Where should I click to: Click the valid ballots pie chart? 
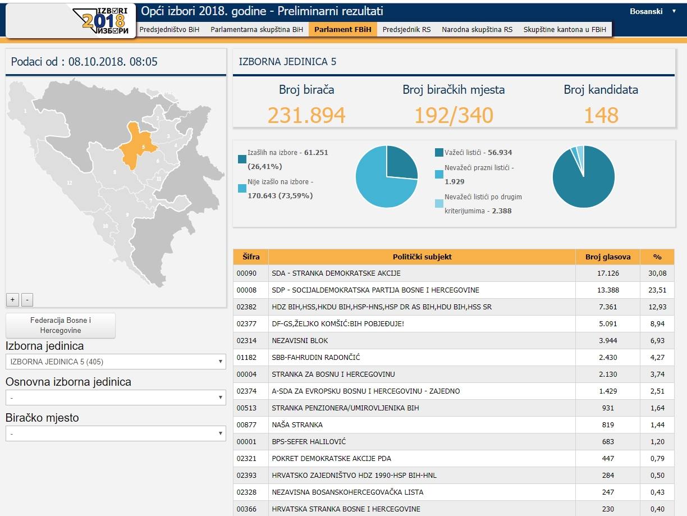pos(583,176)
